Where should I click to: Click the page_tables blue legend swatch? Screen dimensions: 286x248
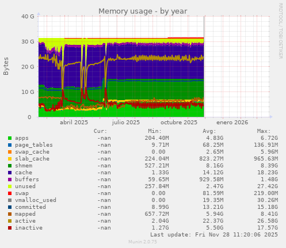coord(10,145)
